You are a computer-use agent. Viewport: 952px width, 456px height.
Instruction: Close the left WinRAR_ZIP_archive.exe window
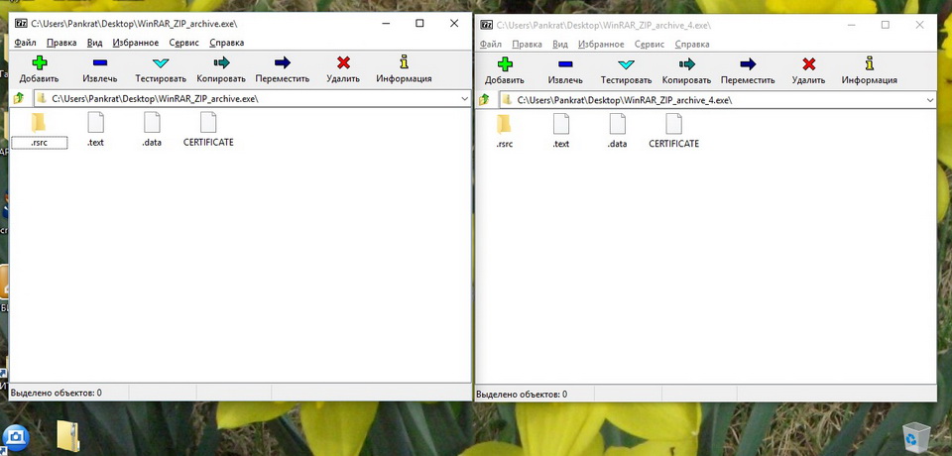pyautogui.click(x=454, y=24)
